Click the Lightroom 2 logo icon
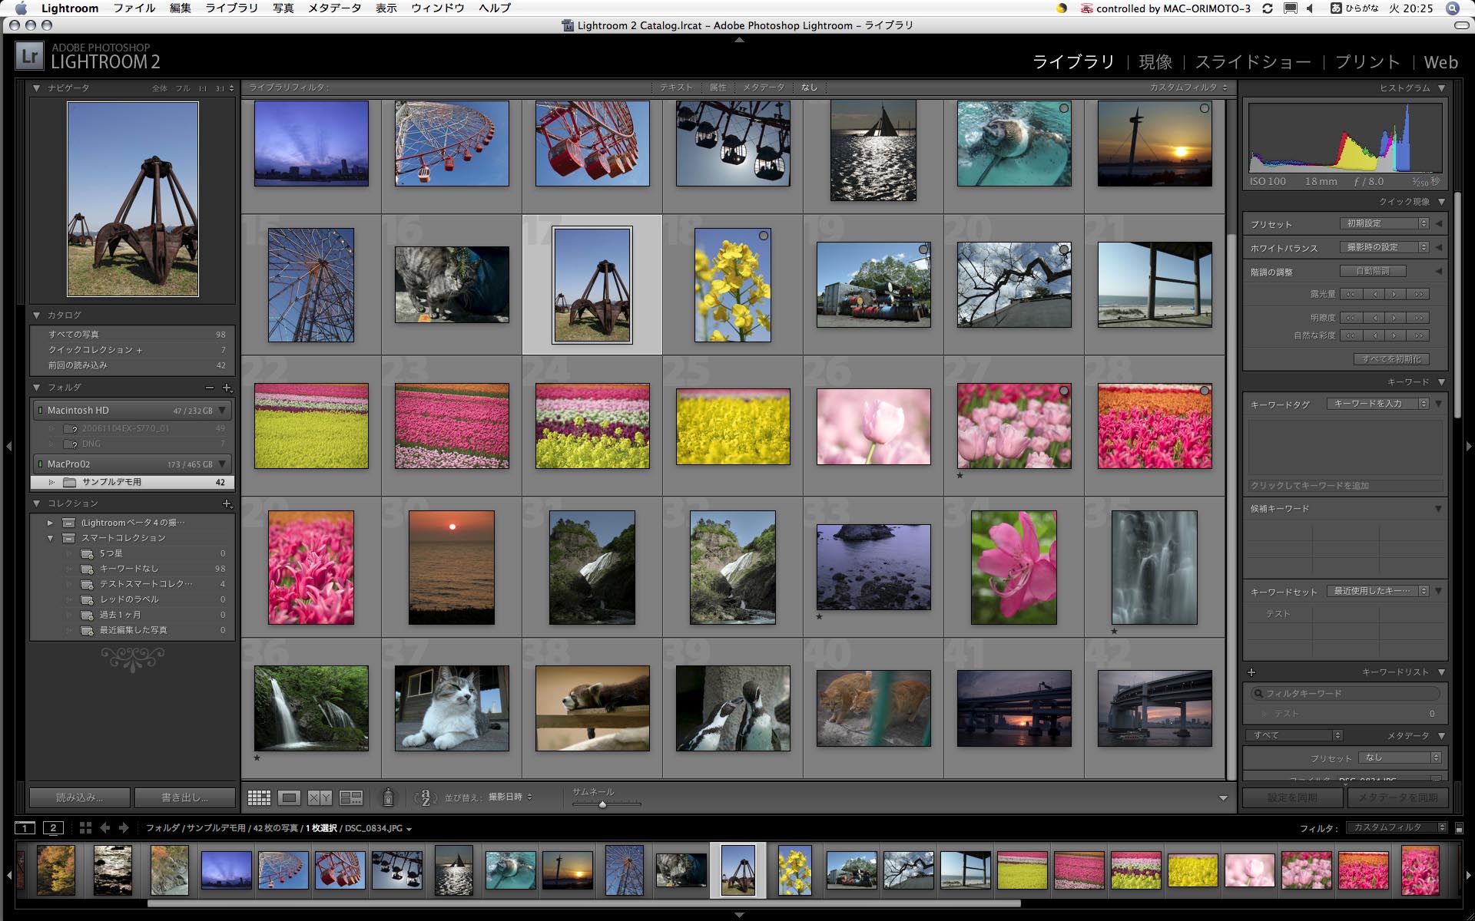 (28, 55)
